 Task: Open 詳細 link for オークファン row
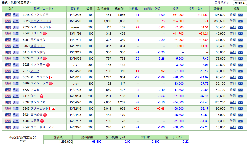click(x=233, y=77)
